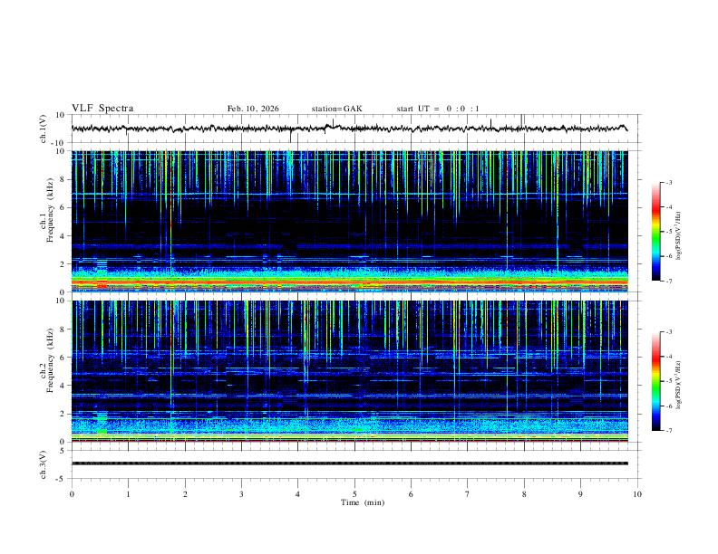This screenshot has height=554, width=718.
Task: Click the "ch.1(V)" axis label
Action: (44, 129)
